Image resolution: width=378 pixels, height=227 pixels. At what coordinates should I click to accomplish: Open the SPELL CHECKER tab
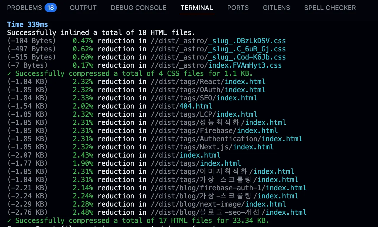[x=330, y=8]
